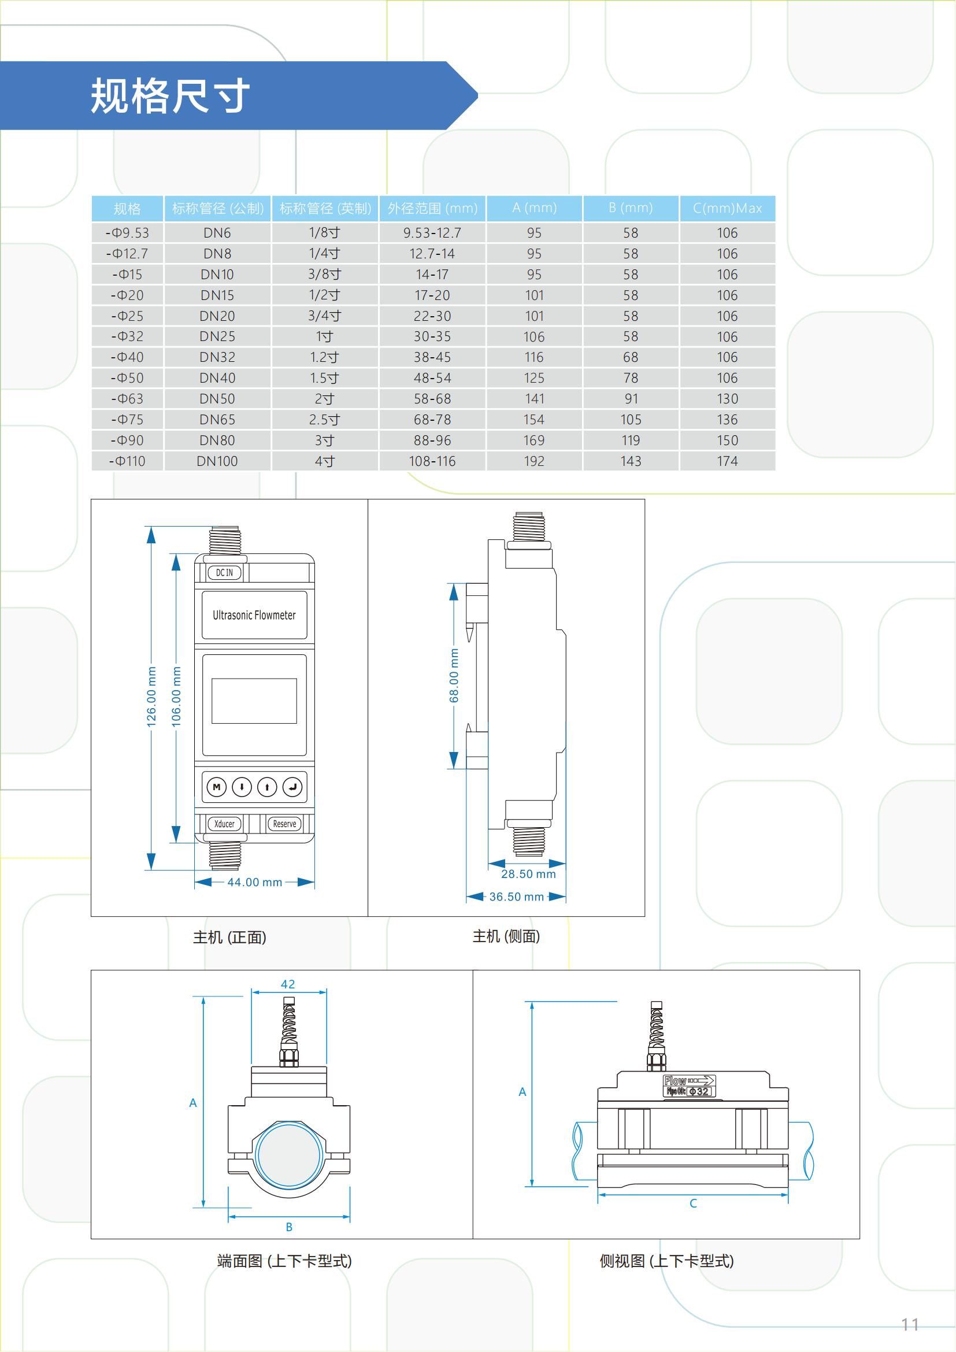The width and height of the screenshot is (956, 1352).
Task: Click the 侧视图 (上下卡型式) caption
Action: click(666, 1261)
